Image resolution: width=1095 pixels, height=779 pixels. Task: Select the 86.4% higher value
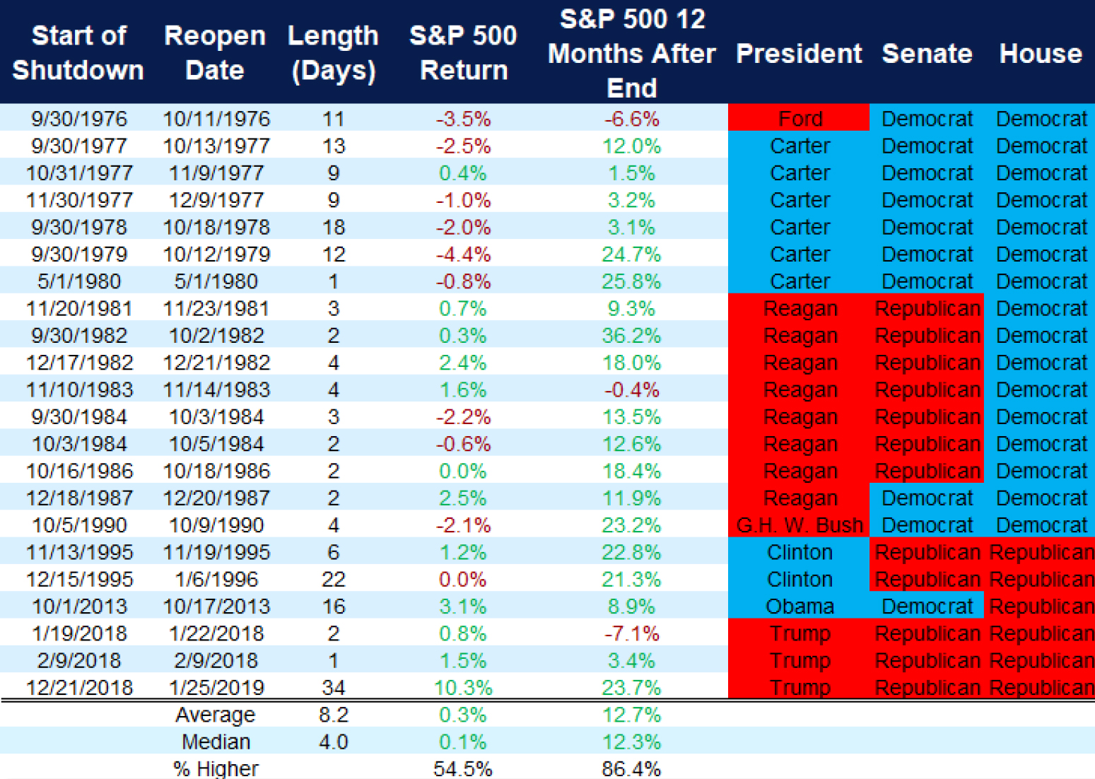point(631,768)
